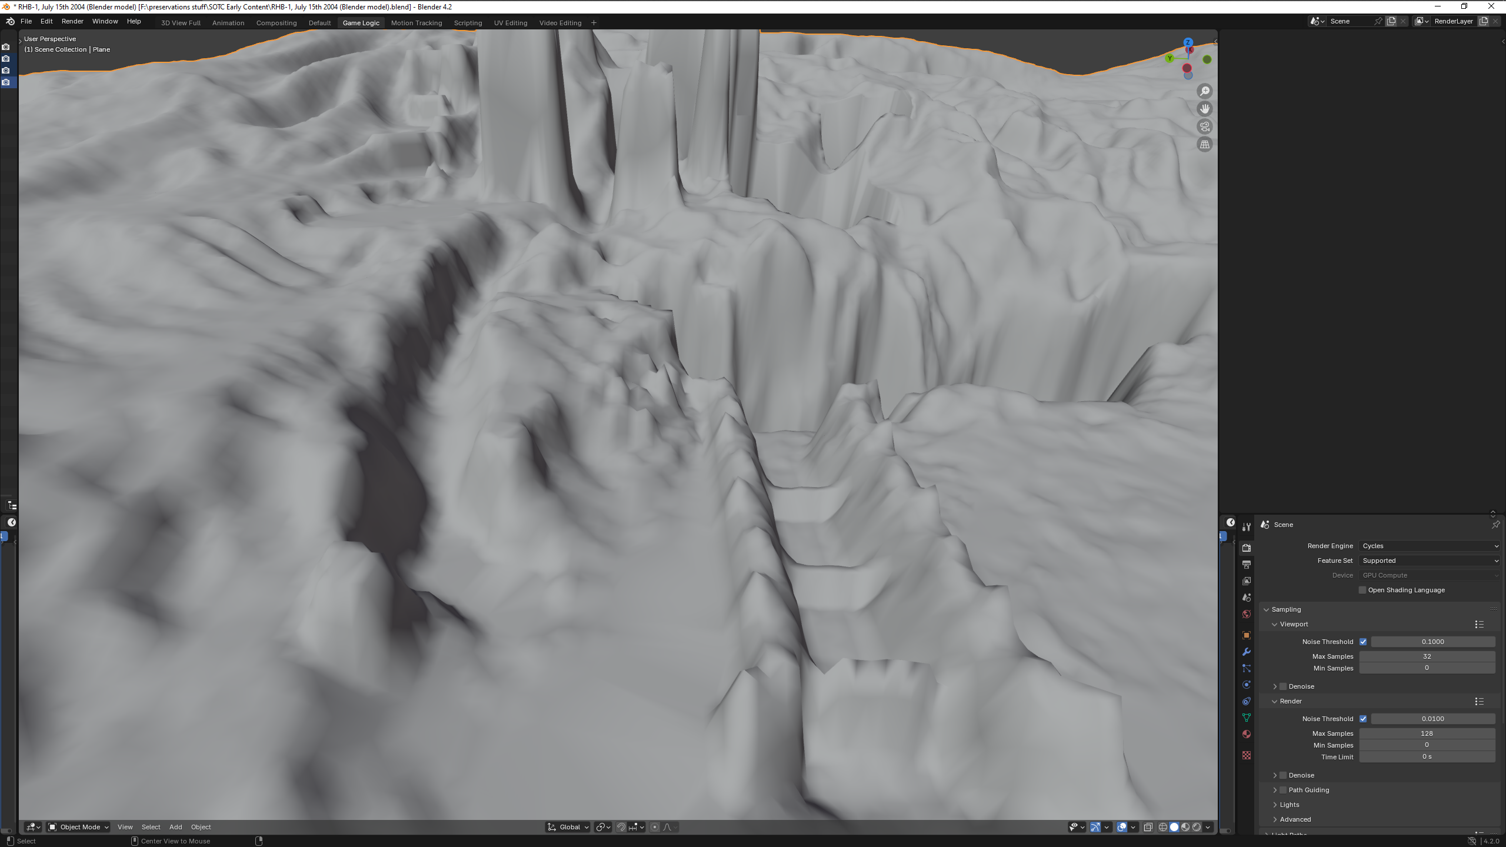This screenshot has width=1506, height=847.
Task: Adjust the Render Max Samples field
Action: point(1427,733)
